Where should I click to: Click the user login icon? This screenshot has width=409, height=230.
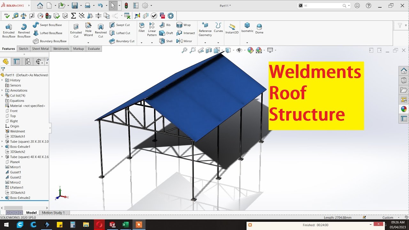pos(357,5)
